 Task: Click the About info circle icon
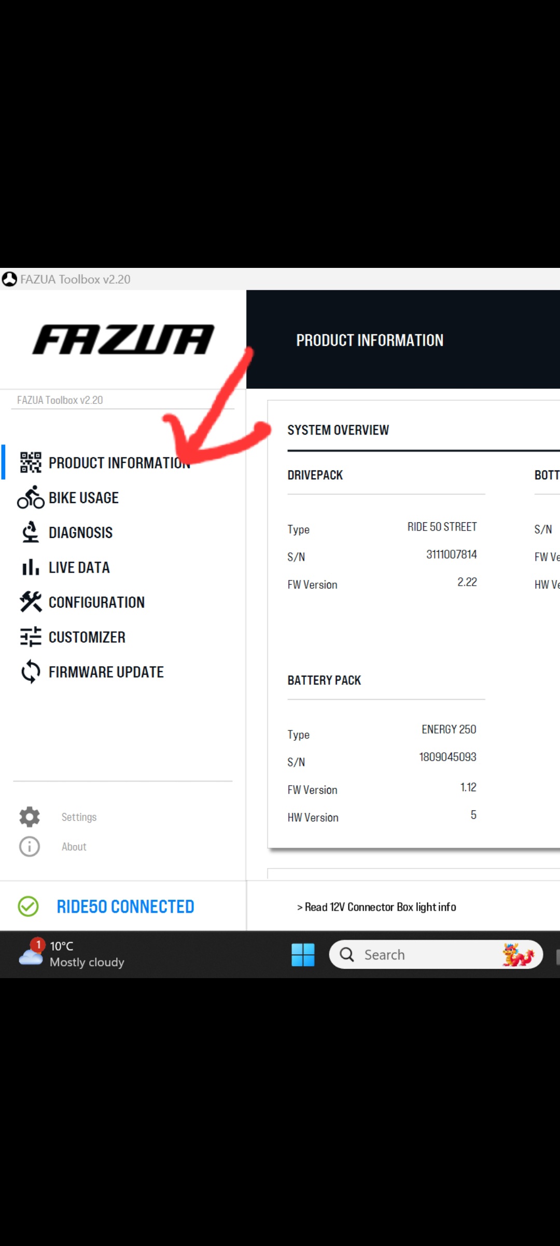30,846
